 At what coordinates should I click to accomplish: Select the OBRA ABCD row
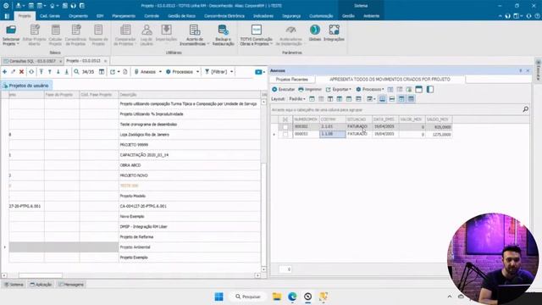pyautogui.click(x=134, y=165)
